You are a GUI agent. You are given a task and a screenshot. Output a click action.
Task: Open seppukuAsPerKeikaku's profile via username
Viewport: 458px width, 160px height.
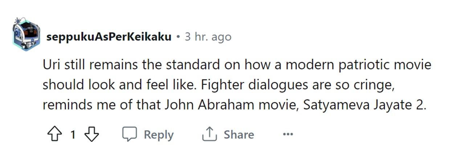click(109, 37)
